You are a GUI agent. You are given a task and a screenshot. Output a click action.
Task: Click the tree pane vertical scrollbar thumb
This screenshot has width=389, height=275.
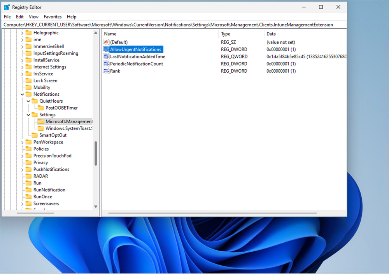click(x=96, y=153)
